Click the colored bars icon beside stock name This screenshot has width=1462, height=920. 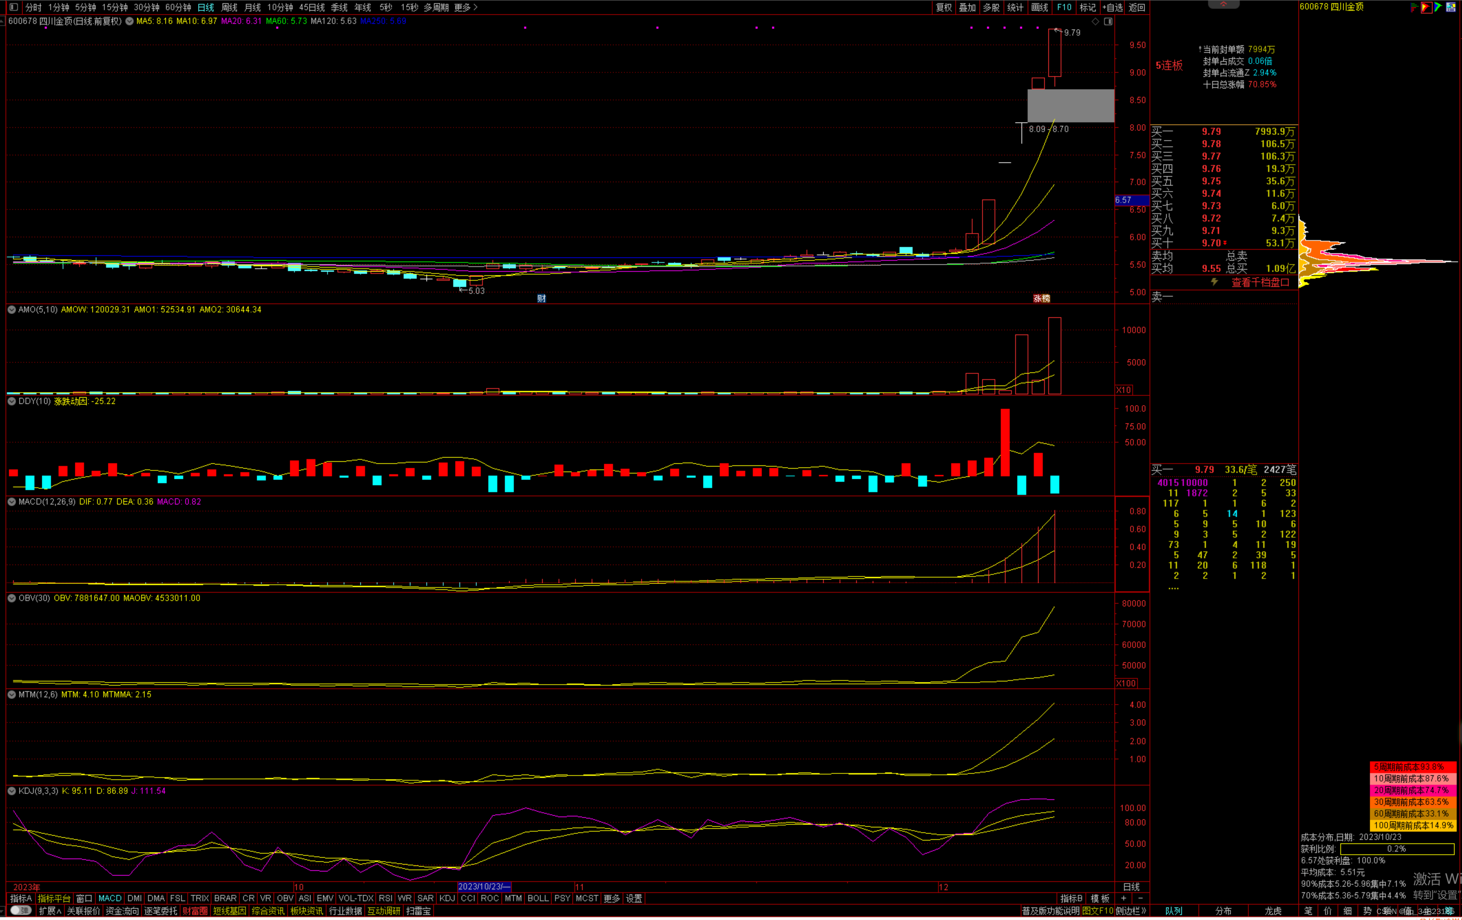point(1415,7)
